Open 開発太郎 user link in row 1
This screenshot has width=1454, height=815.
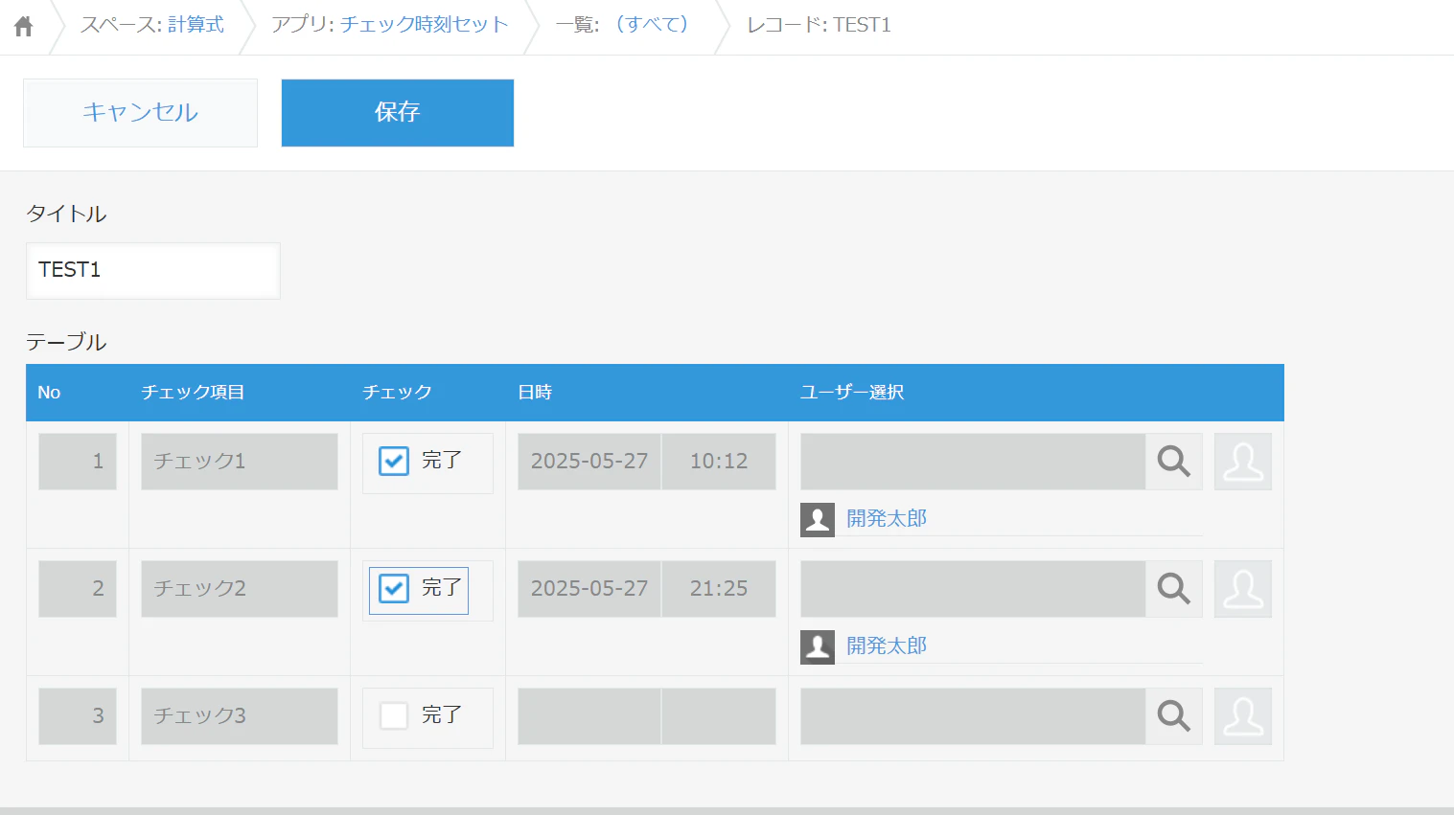pyautogui.click(x=887, y=519)
